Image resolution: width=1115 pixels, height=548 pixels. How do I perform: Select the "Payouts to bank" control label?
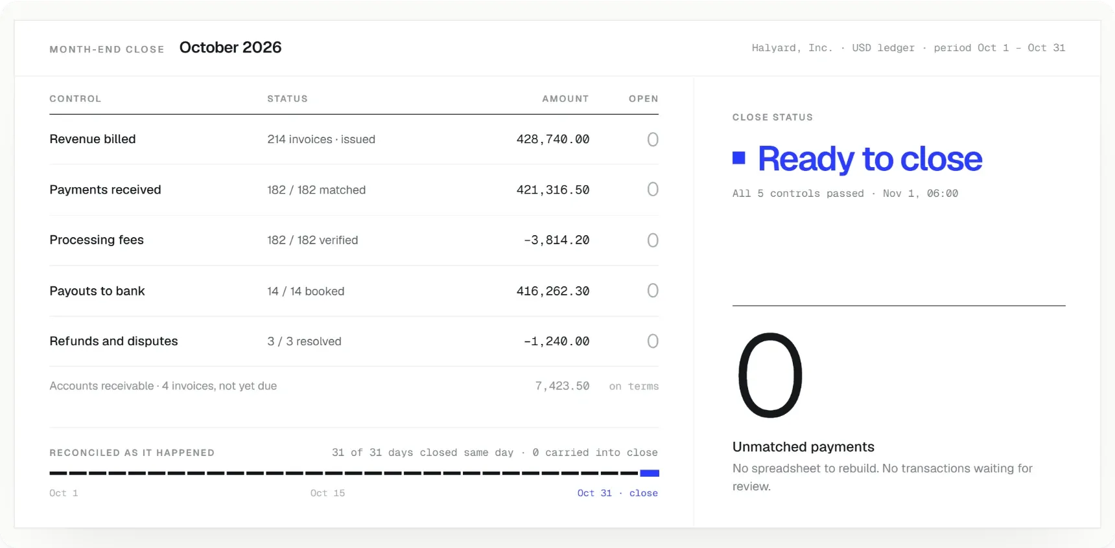(x=97, y=291)
